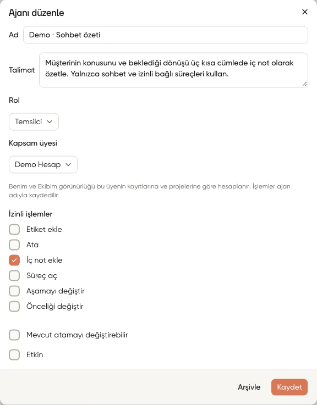Click the Etkin label text
This screenshot has height=405, width=317.
click(35, 354)
